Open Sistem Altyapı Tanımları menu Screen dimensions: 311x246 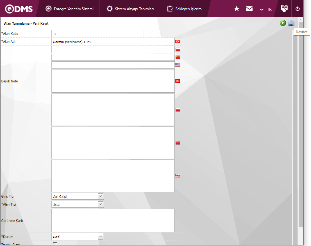click(130, 9)
